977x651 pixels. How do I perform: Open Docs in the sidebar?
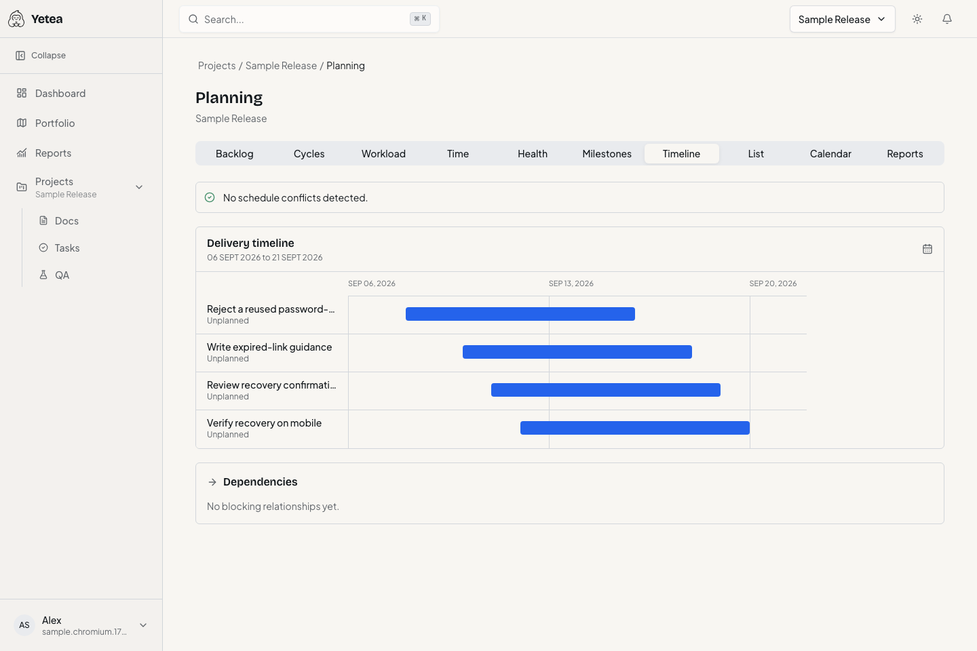pyautogui.click(x=92, y=221)
